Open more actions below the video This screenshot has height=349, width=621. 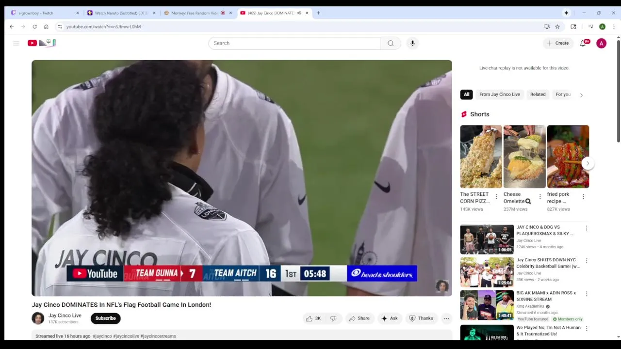click(x=446, y=318)
